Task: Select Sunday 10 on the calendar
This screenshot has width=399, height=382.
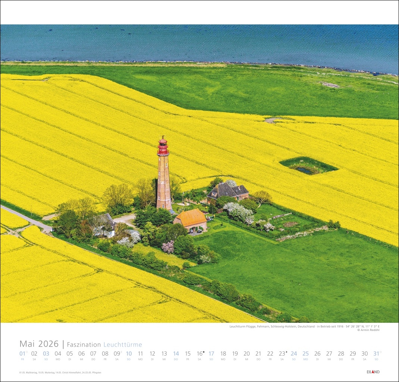Action: [x=129, y=354]
